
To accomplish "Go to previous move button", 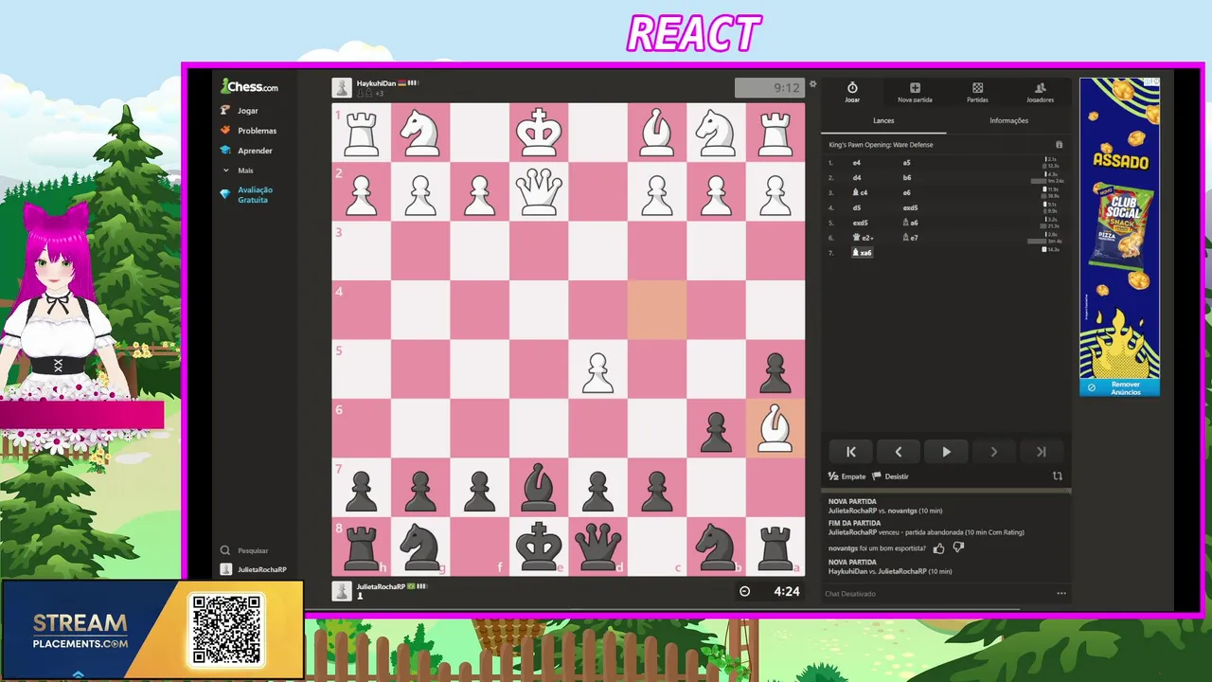I will 899,452.
